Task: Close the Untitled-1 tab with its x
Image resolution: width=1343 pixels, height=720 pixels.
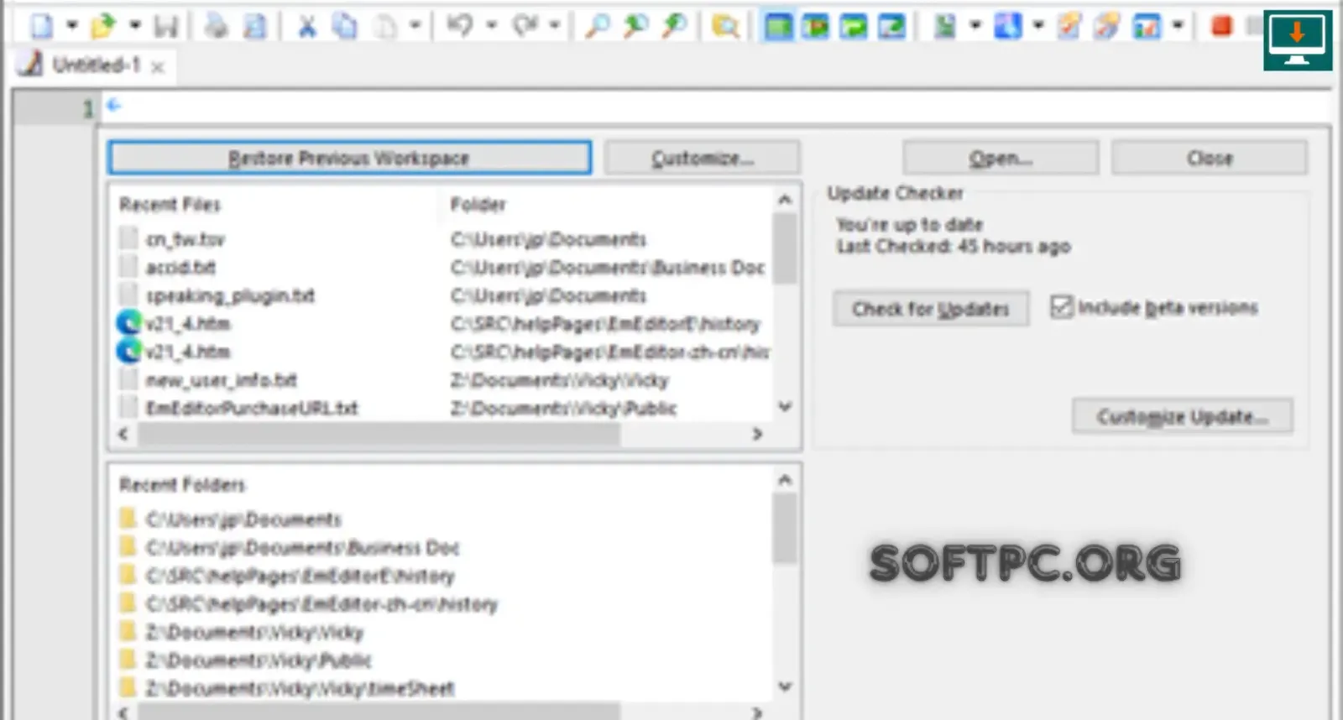Action: (x=158, y=67)
